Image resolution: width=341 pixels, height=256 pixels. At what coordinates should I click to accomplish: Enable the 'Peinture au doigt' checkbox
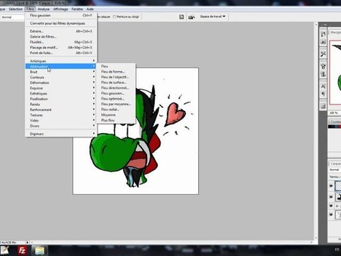coord(114,17)
